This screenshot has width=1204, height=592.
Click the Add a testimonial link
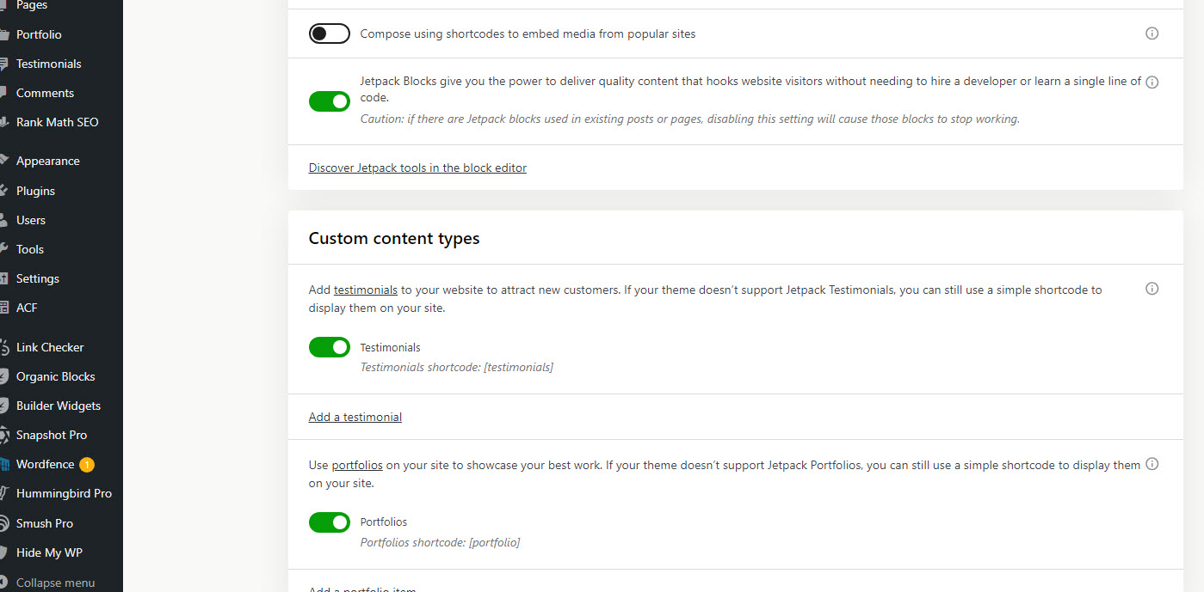click(x=355, y=417)
